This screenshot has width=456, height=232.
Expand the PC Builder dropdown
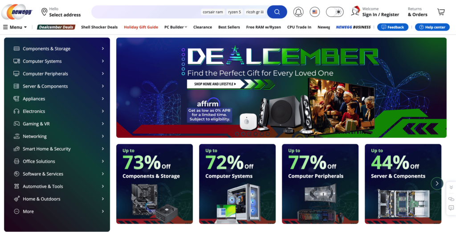coord(175,27)
